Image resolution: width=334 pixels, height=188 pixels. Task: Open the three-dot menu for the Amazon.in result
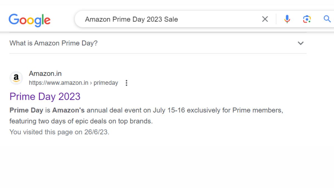pos(126,83)
